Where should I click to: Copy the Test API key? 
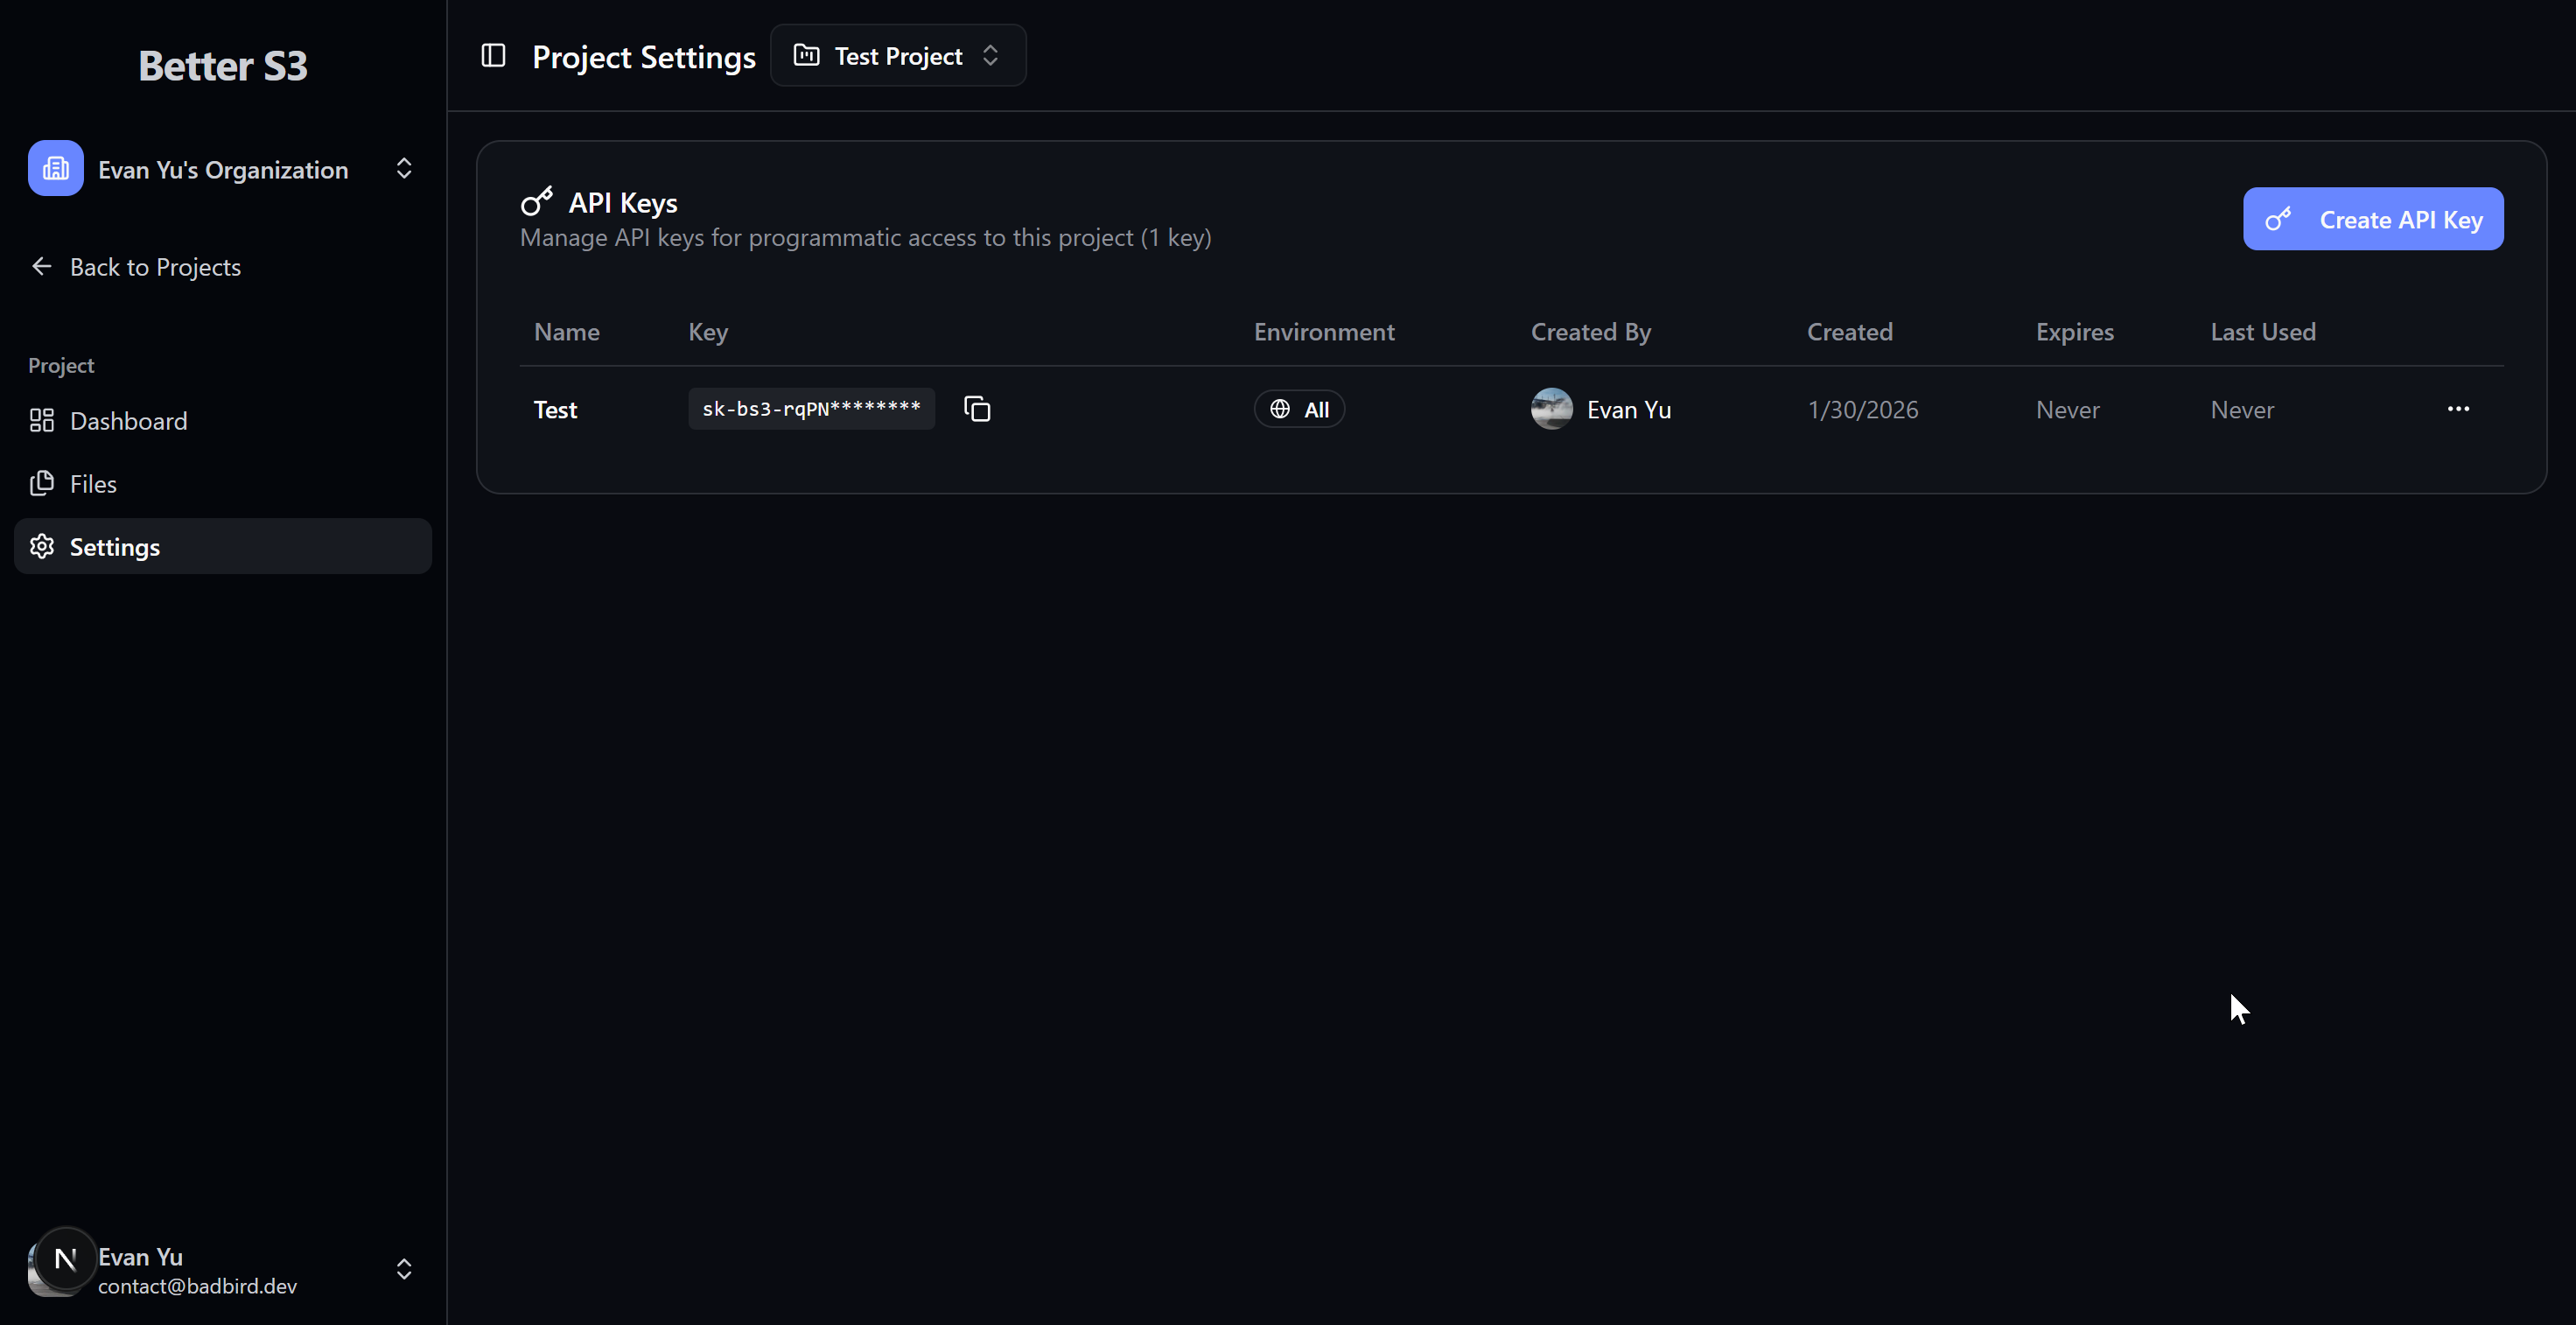(x=976, y=409)
